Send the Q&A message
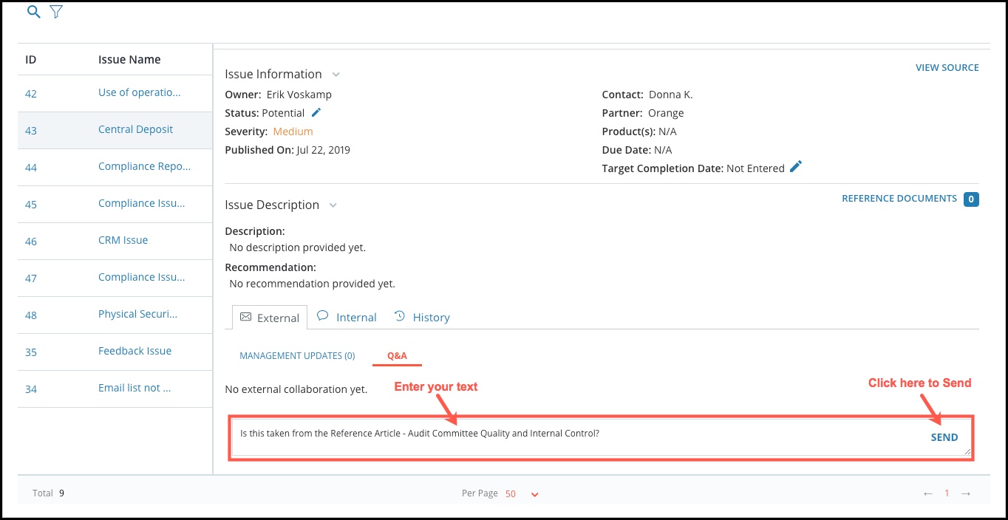The image size is (1008, 520). (944, 437)
